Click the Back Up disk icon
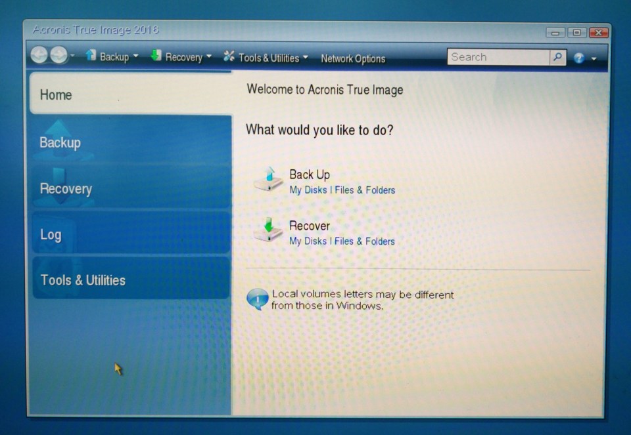 pyautogui.click(x=268, y=180)
